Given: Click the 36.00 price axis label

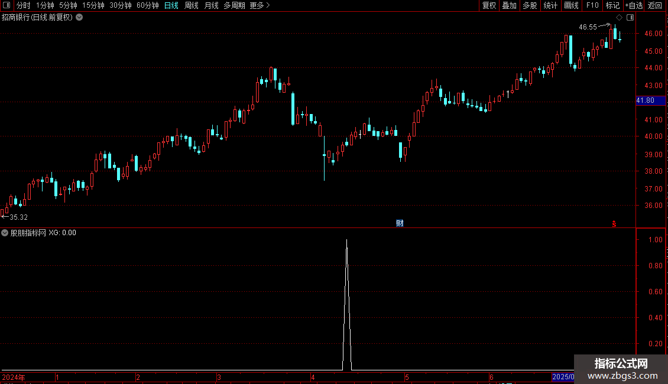Looking at the screenshot, I should point(653,206).
